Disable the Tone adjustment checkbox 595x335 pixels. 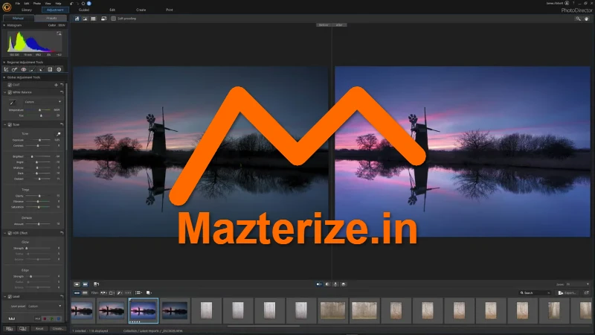tap(10, 124)
